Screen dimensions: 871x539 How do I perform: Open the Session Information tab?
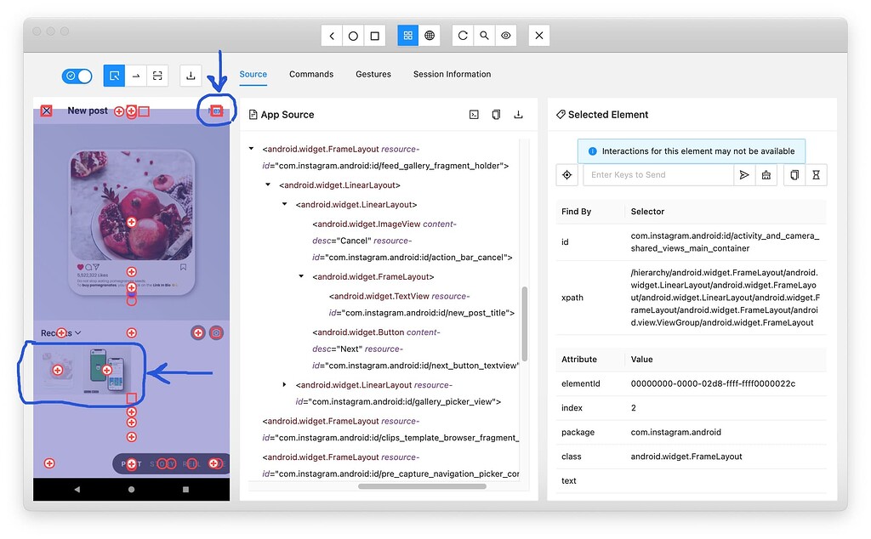(x=452, y=74)
